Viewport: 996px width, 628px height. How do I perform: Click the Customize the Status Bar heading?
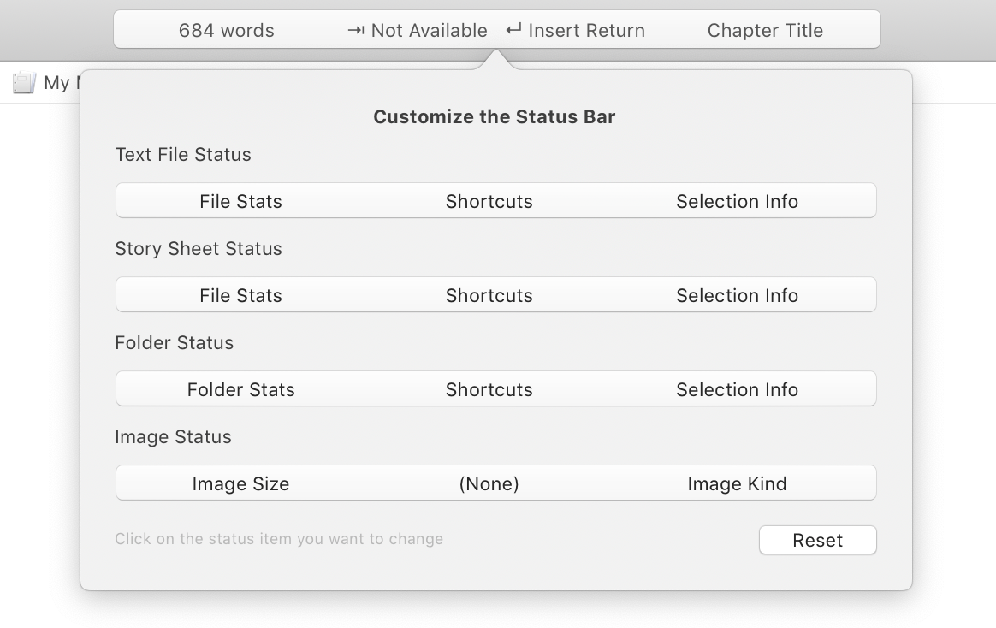(x=495, y=117)
